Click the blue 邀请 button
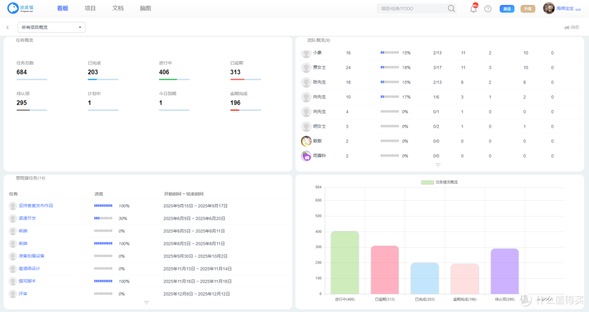589x312 pixels. tap(507, 9)
